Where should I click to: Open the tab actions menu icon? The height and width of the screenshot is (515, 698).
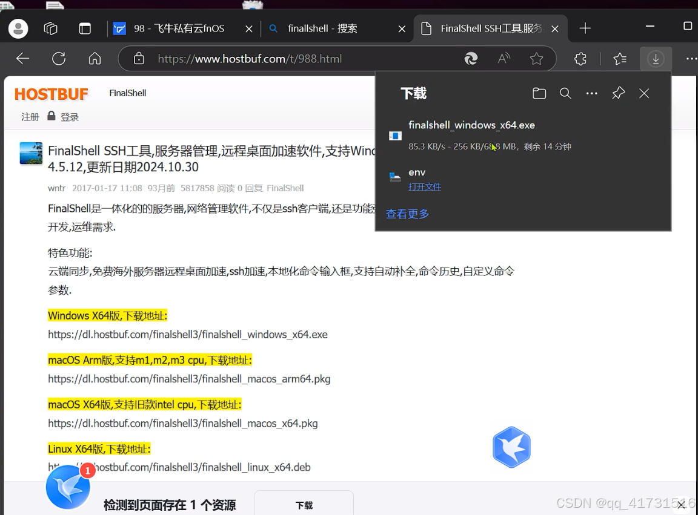pyautogui.click(x=85, y=29)
